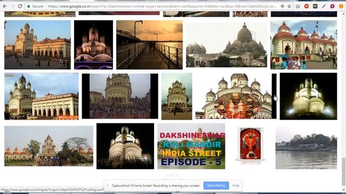Open the sunset bridge walkway image
This screenshot has height=194, width=346.
click(x=149, y=45)
